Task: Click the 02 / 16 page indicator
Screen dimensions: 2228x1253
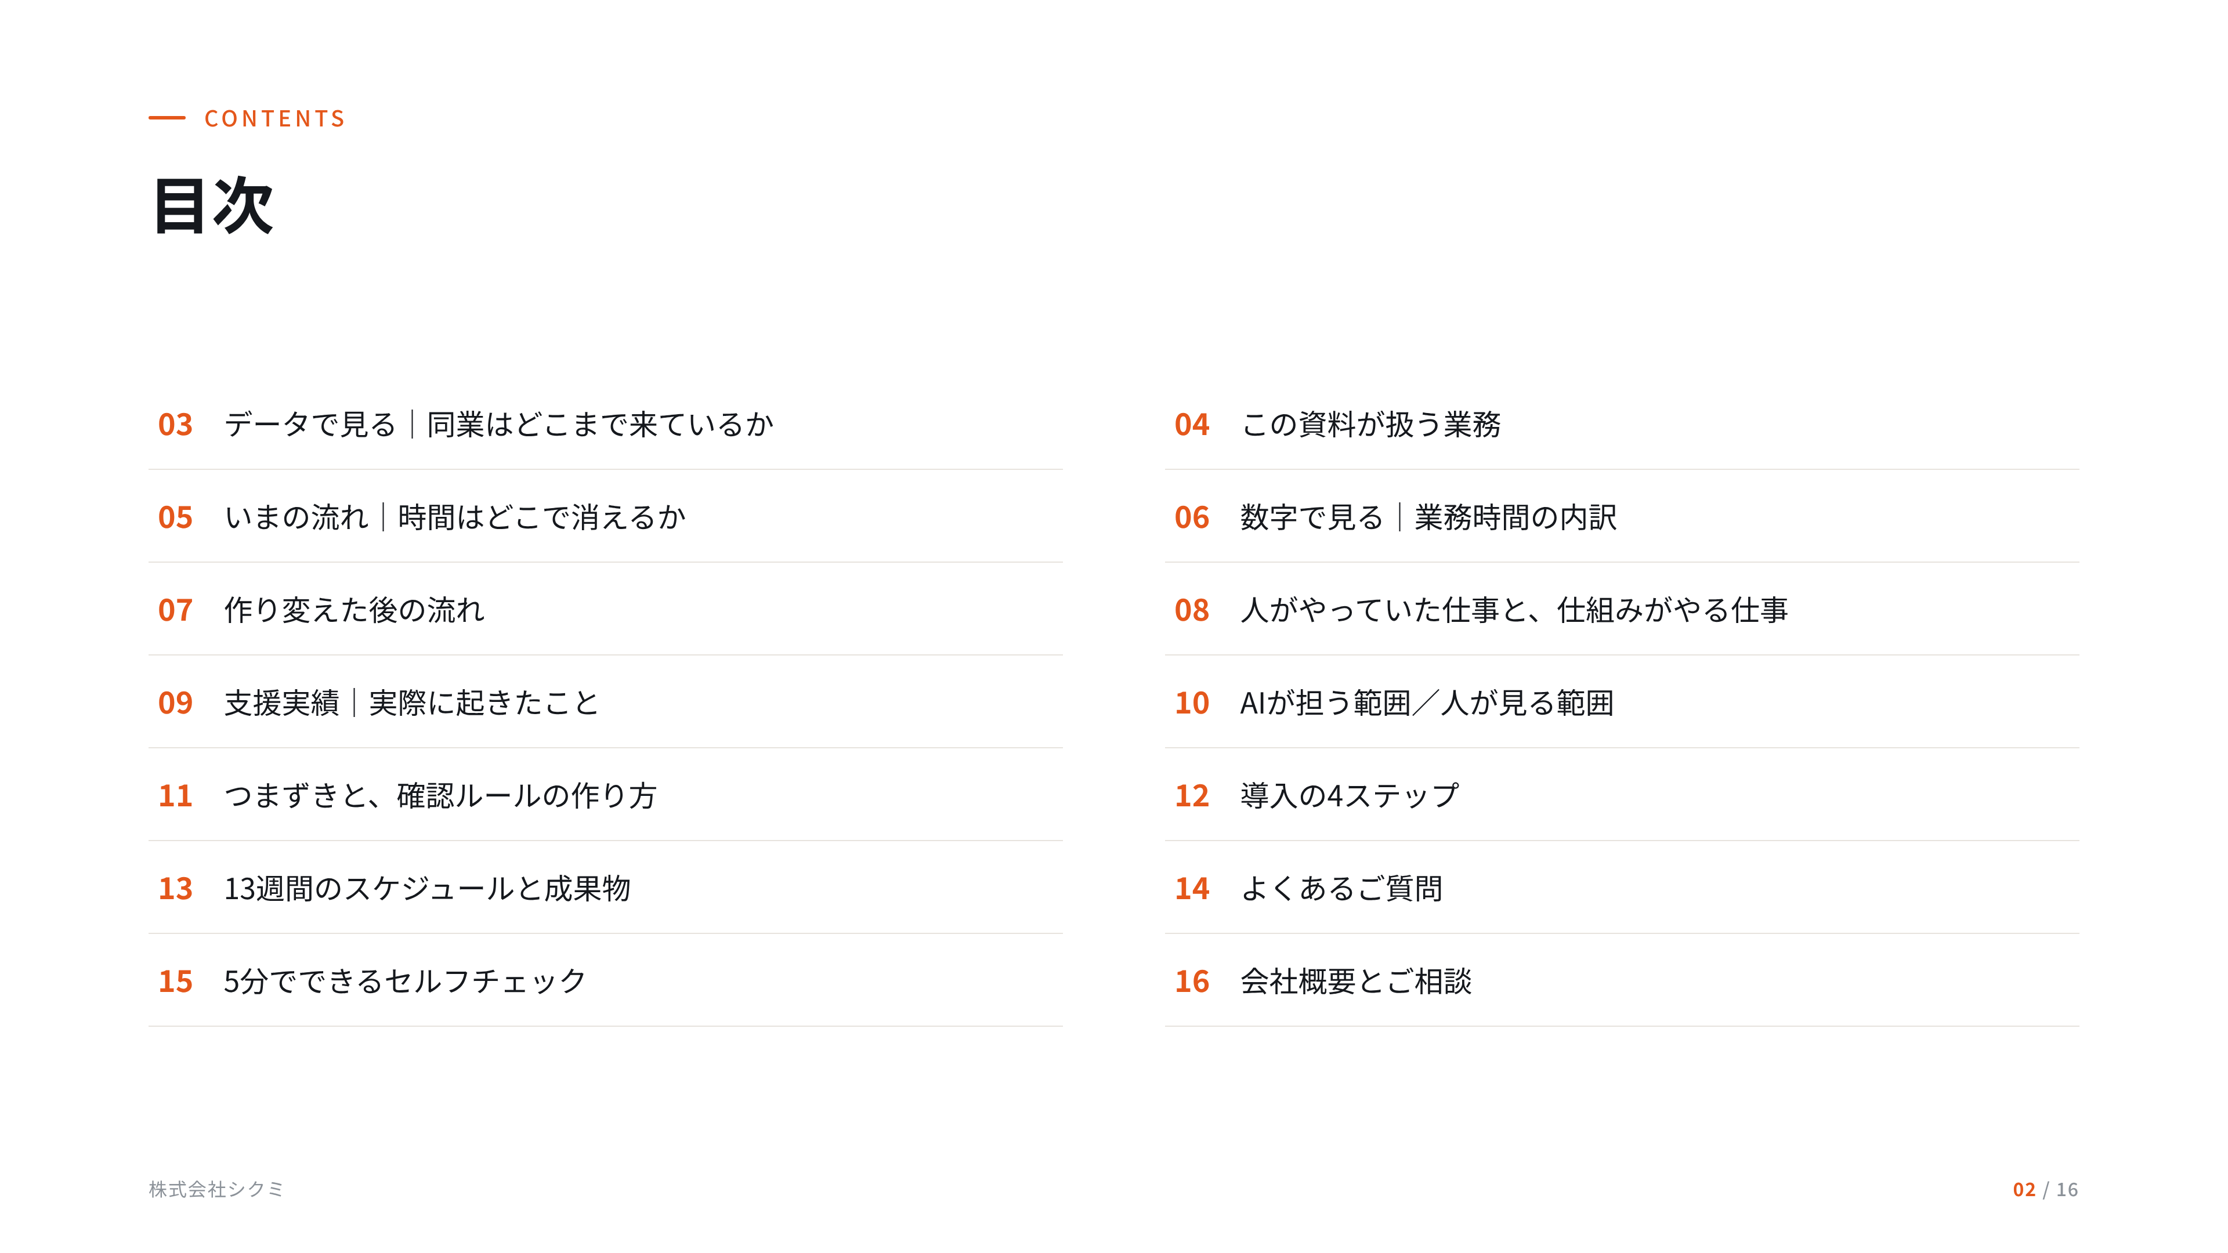Action: click(2045, 1189)
